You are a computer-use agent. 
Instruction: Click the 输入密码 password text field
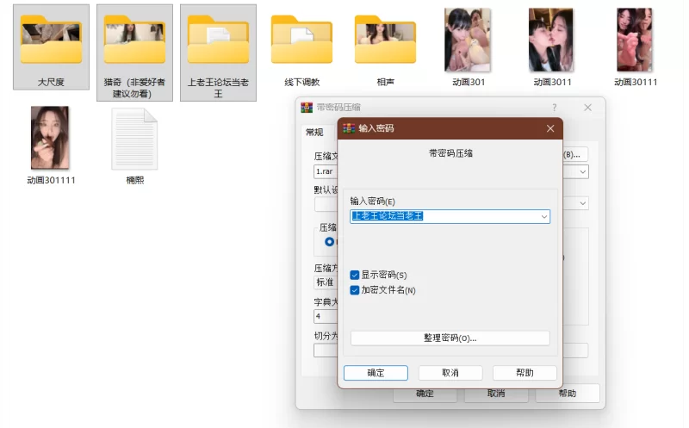click(443, 217)
